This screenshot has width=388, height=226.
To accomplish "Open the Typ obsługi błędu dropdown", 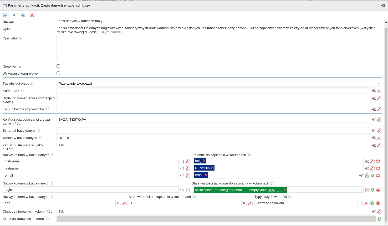I will coord(219,83).
